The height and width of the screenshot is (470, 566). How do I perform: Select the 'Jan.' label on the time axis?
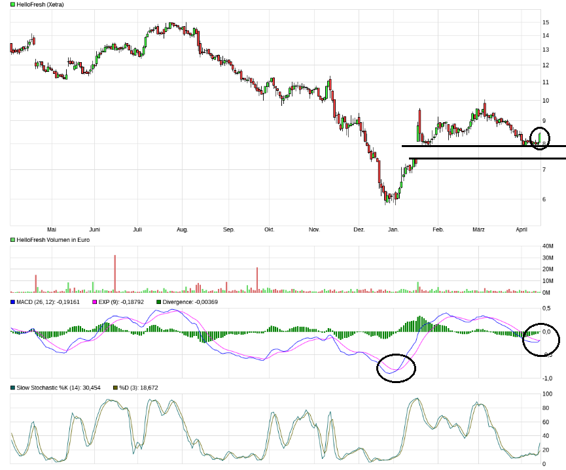393,230
